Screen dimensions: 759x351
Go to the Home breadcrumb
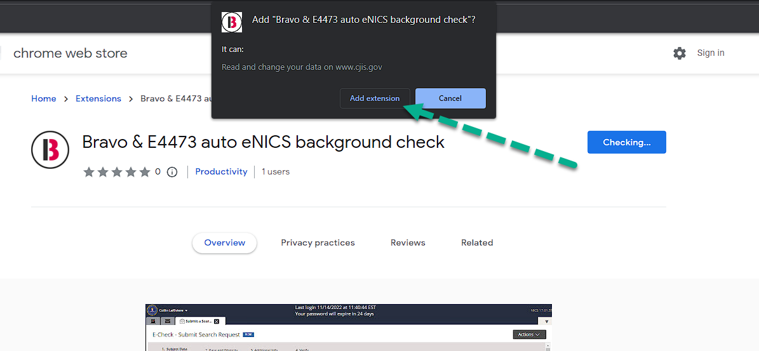point(44,98)
